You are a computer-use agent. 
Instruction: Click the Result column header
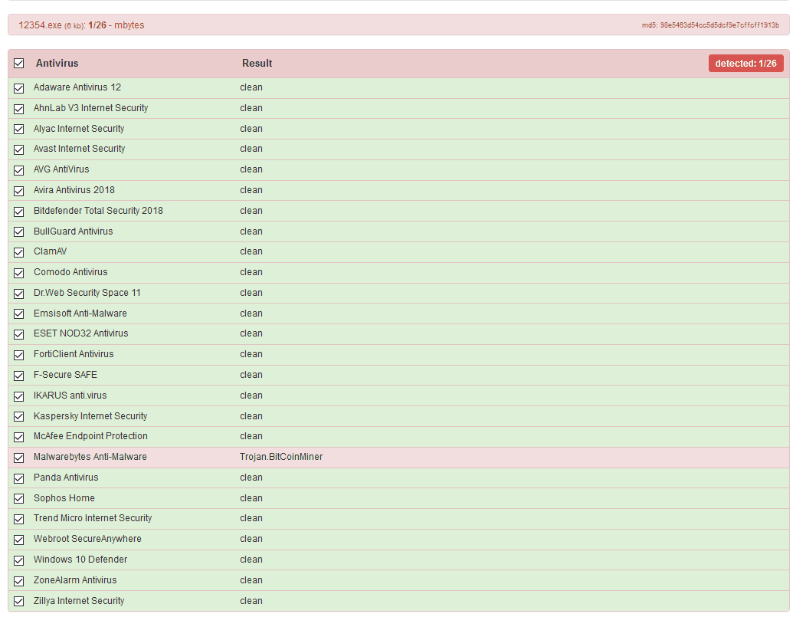click(x=257, y=64)
